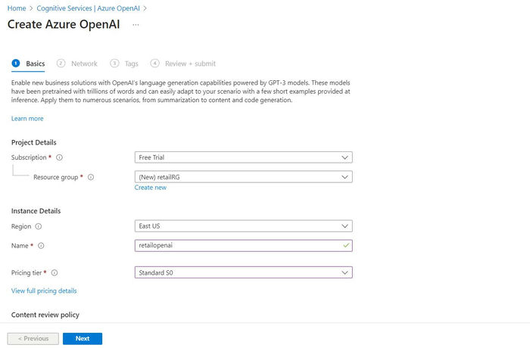Click the info icon next to Subscription
The height and width of the screenshot is (348, 530).
(59, 157)
